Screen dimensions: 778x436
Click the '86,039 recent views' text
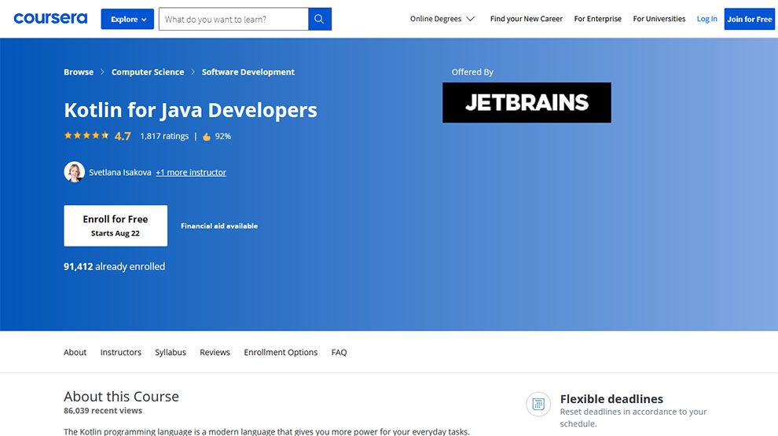click(103, 411)
